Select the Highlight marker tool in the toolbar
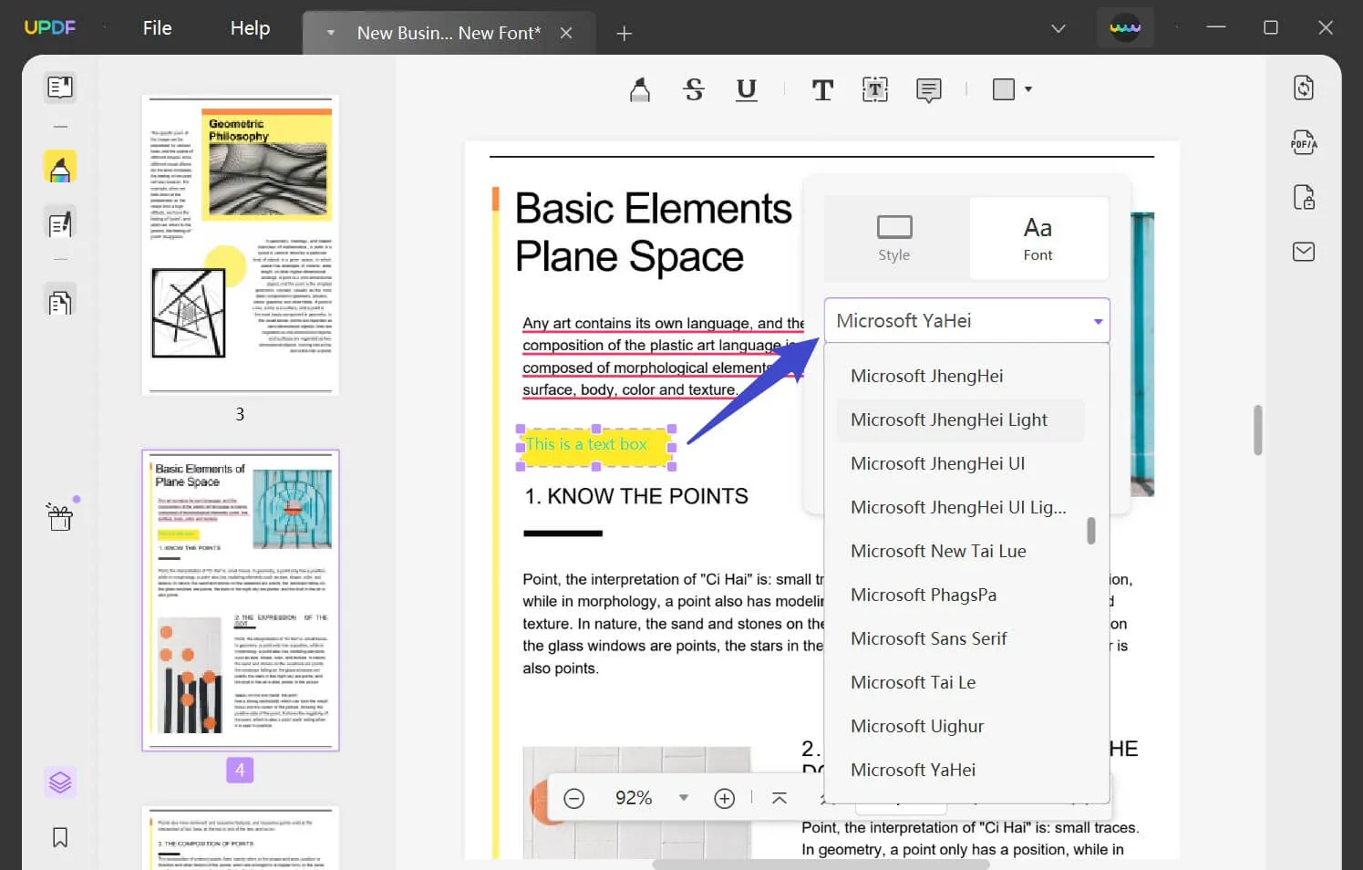 [640, 89]
